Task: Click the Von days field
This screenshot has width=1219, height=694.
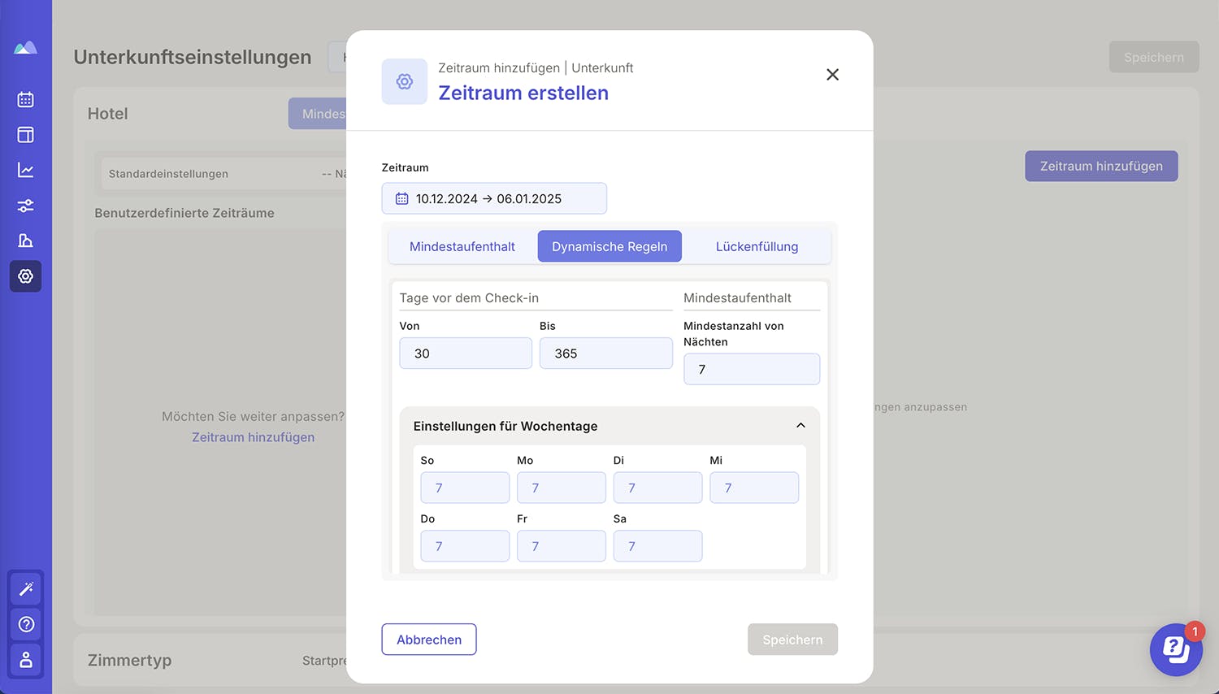Action: [x=466, y=354]
